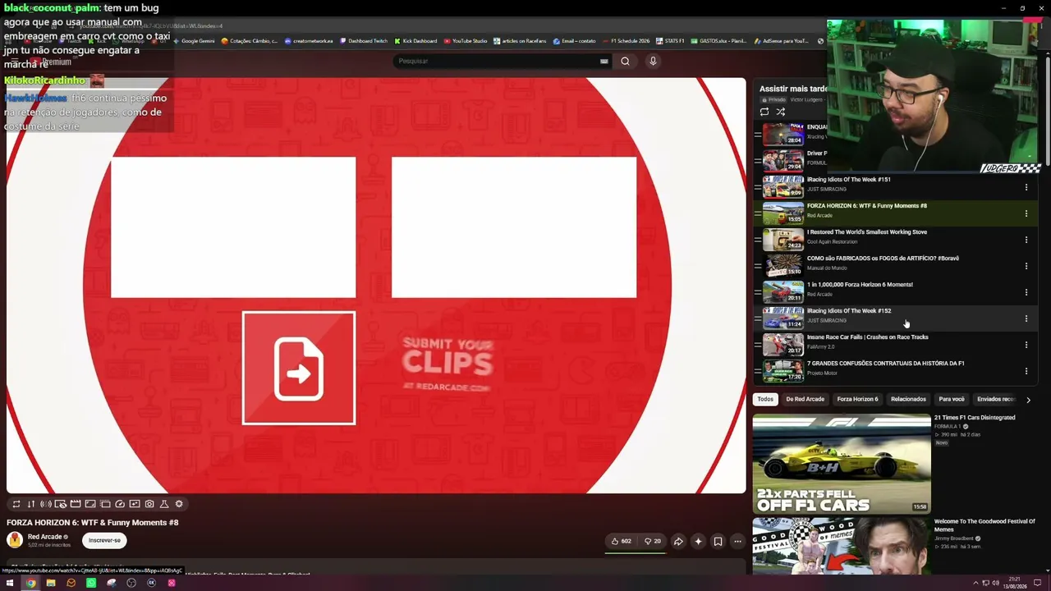Open the gear settings below the video
This screenshot has height=591, width=1051.
pos(179,504)
